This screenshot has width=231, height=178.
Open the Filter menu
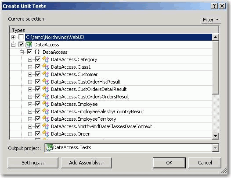211,20
